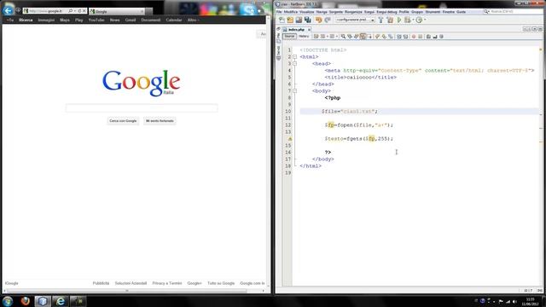Click the NetBeans cube icon in the taskbar
Screen dimensions: 546x307
tap(43, 301)
